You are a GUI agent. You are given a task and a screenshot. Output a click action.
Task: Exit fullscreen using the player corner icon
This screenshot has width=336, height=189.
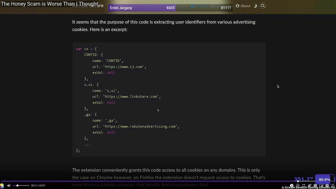click(x=333, y=186)
